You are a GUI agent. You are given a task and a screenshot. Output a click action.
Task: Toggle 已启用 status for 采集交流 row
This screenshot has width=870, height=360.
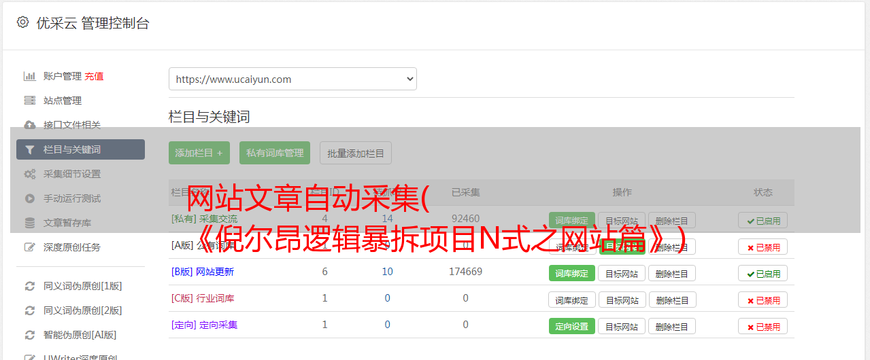763,220
